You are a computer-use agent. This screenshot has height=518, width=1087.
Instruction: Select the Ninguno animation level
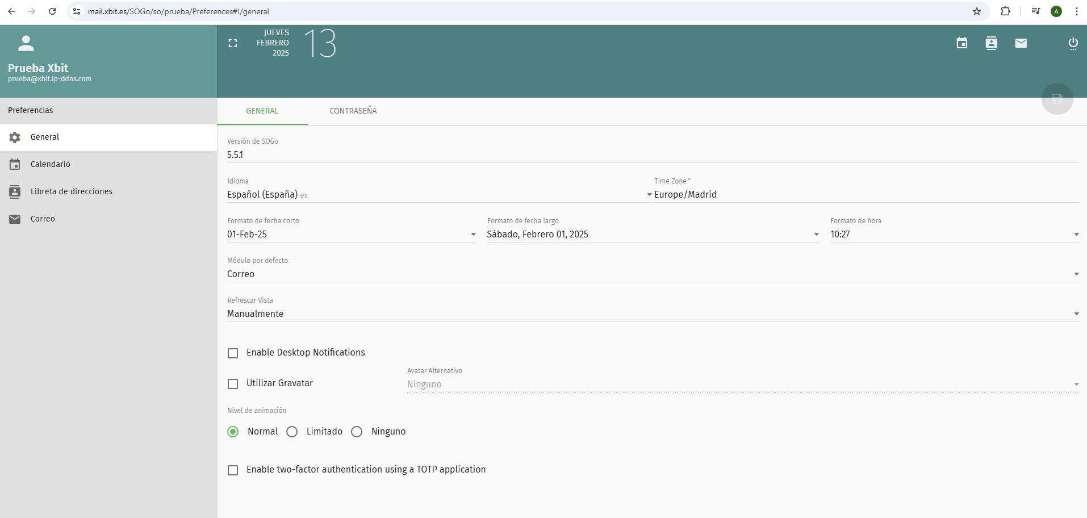tap(357, 432)
